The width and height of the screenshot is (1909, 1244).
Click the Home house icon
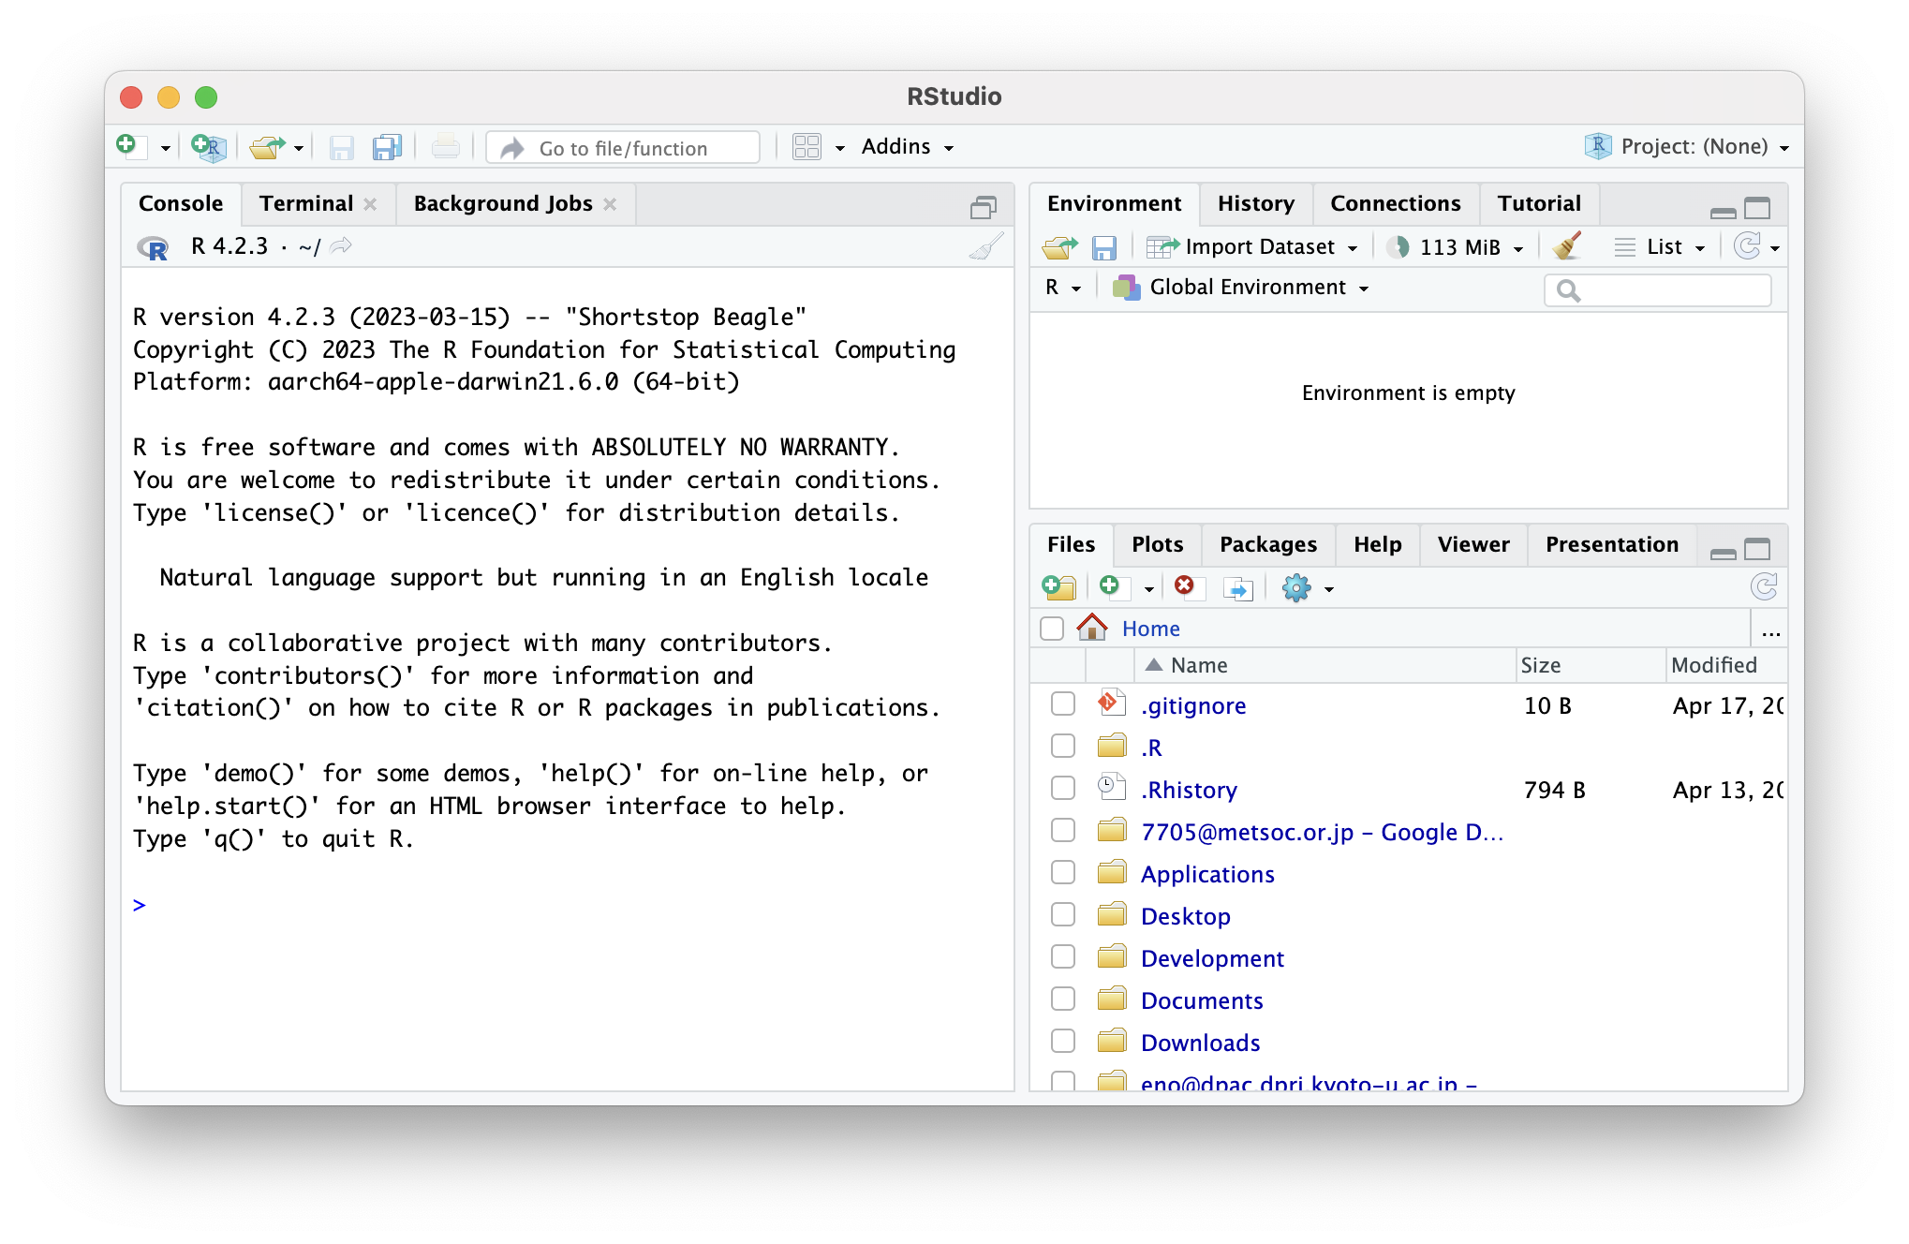[1092, 628]
